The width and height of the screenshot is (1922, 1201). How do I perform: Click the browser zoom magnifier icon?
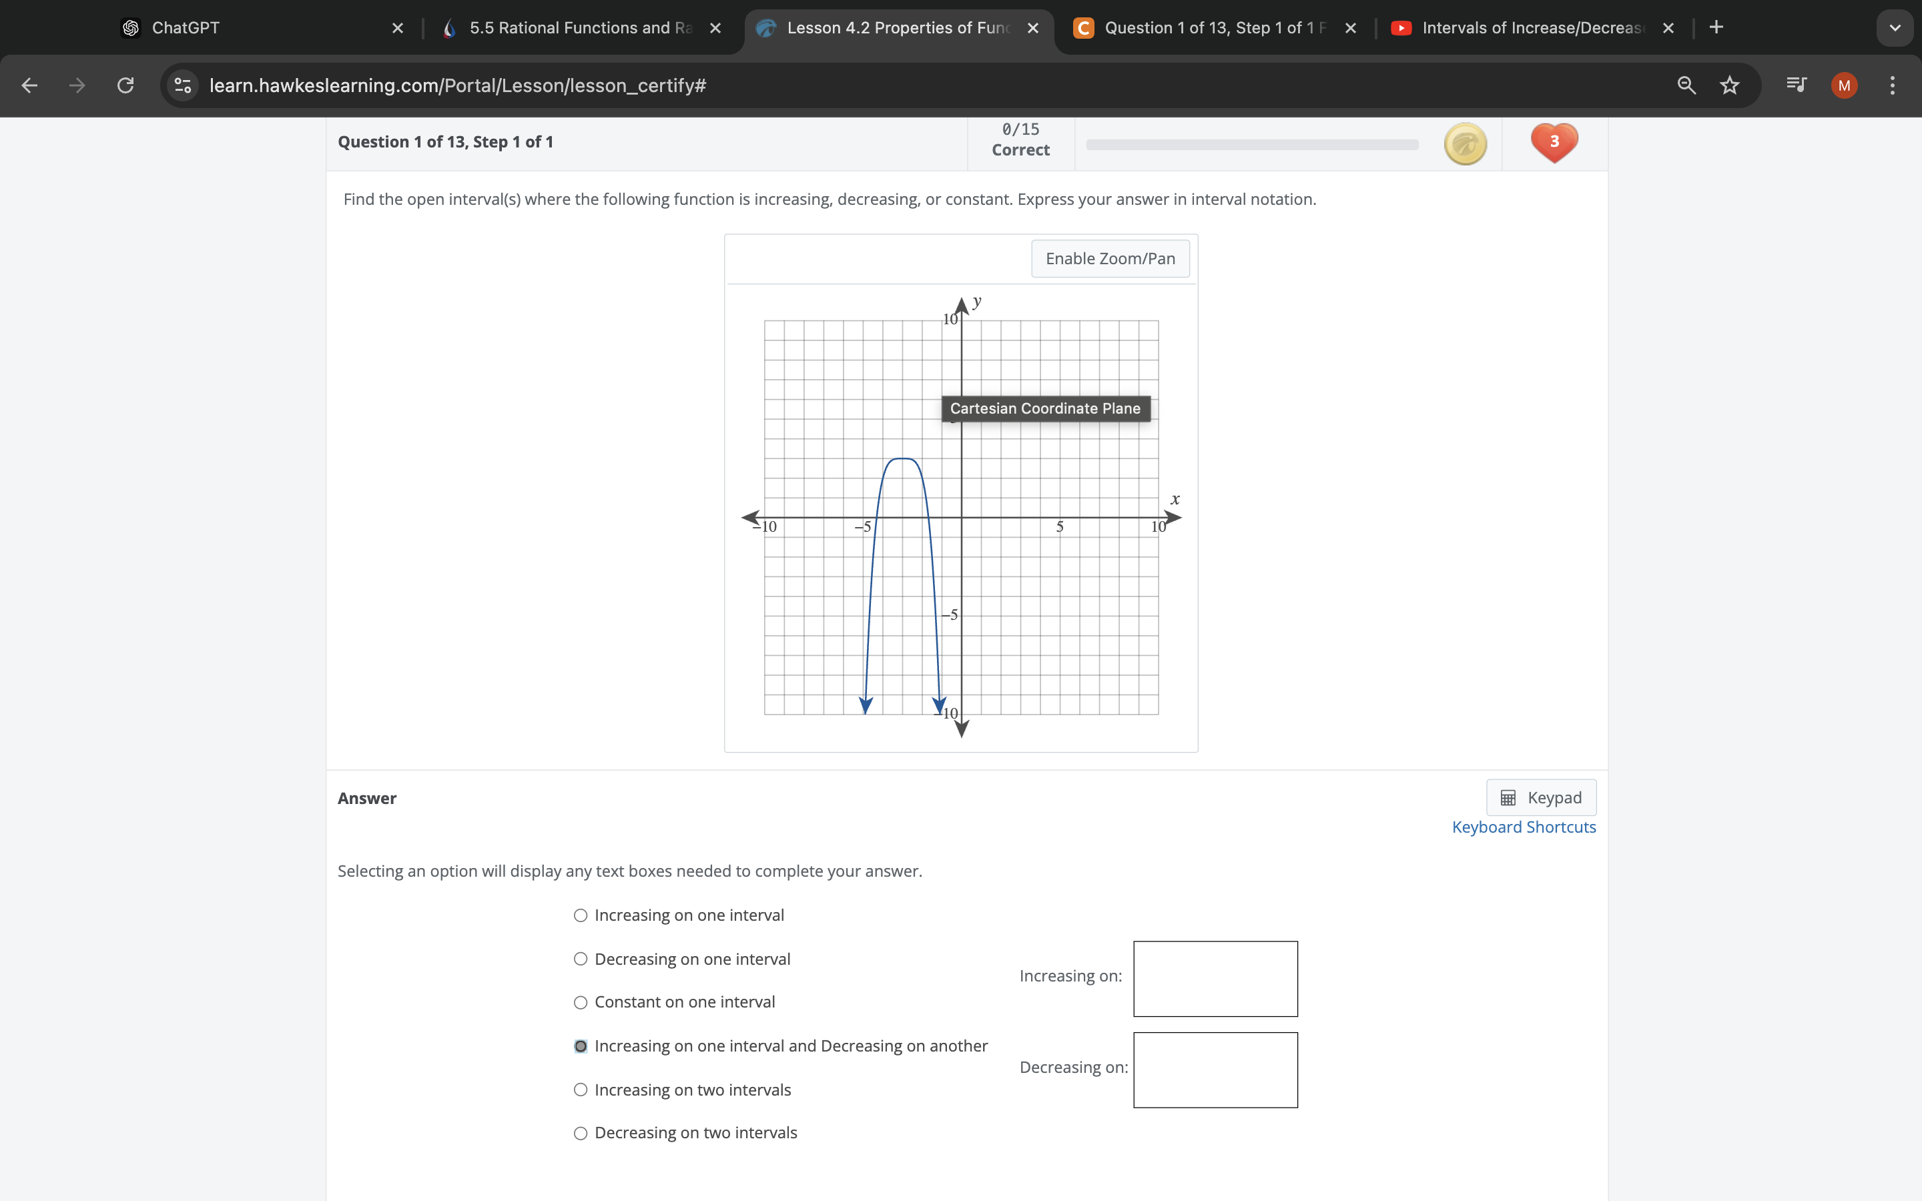(1686, 85)
